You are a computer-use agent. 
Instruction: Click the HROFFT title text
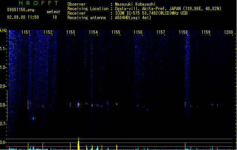pos(39,3)
